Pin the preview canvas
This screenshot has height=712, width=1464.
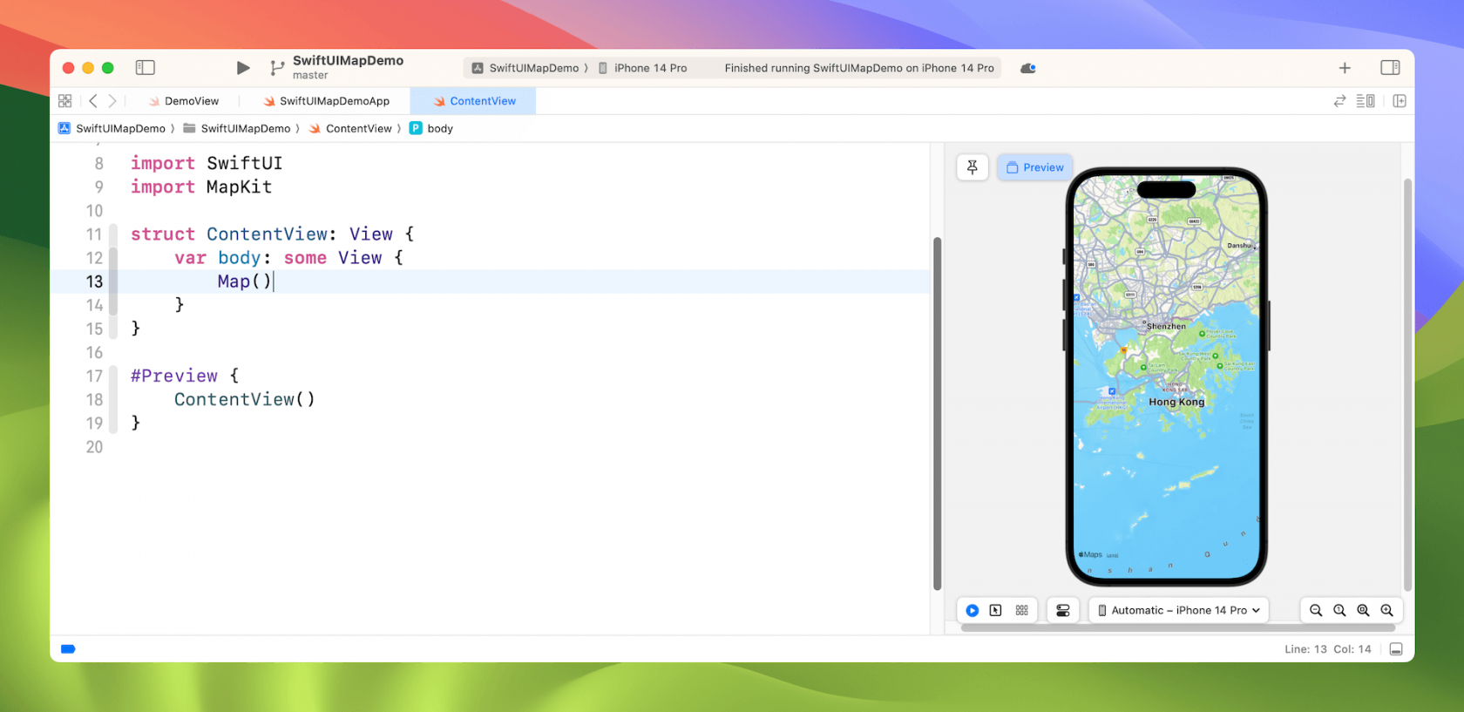click(x=973, y=167)
